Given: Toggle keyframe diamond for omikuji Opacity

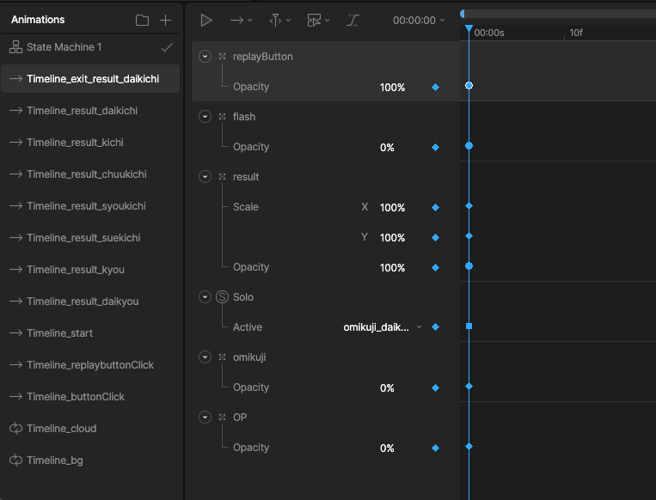Looking at the screenshot, I should tap(436, 388).
